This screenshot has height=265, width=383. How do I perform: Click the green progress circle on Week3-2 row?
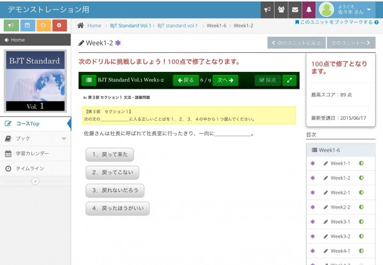[361, 236]
